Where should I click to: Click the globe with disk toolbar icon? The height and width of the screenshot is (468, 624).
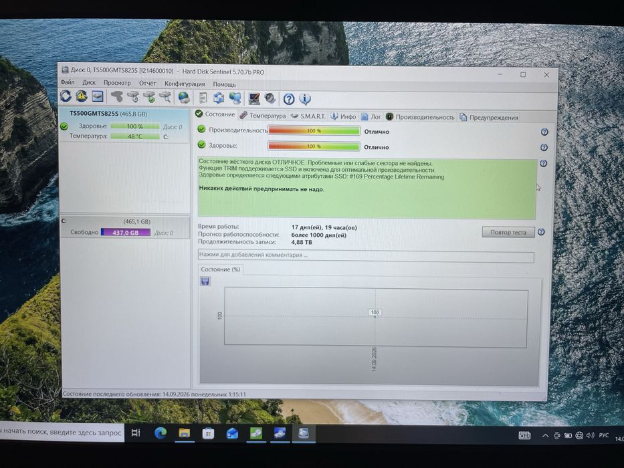(x=183, y=98)
